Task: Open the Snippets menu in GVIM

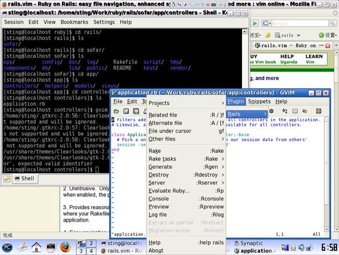Action: click(x=259, y=101)
